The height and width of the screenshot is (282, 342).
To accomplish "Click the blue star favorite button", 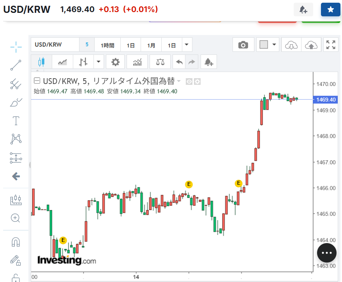I will tap(330, 10).
